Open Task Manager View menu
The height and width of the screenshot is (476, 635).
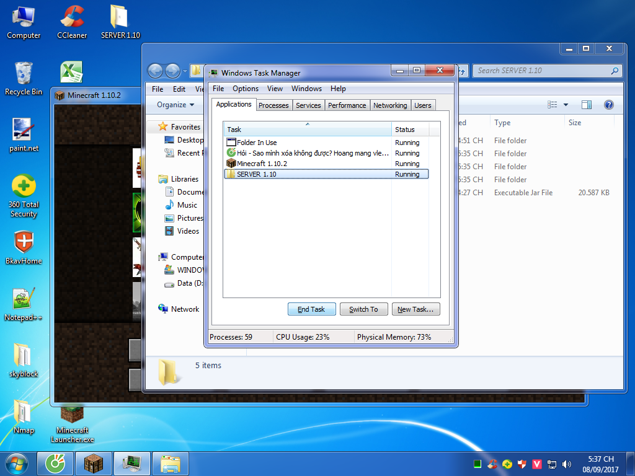(275, 89)
